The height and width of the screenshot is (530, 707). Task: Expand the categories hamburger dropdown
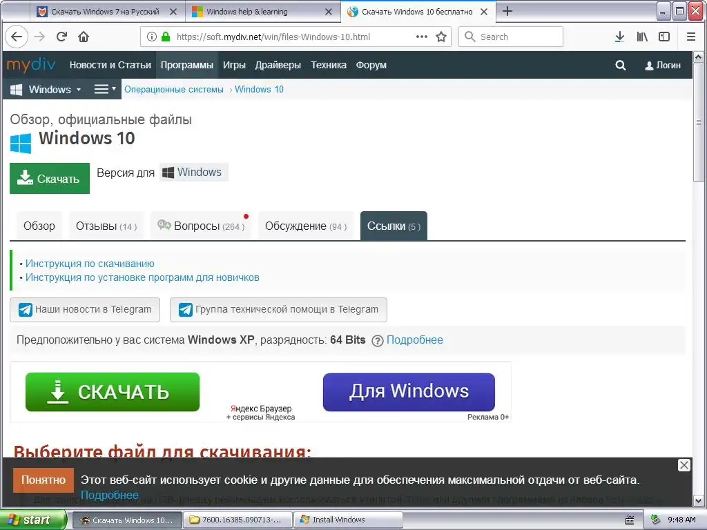tap(105, 89)
